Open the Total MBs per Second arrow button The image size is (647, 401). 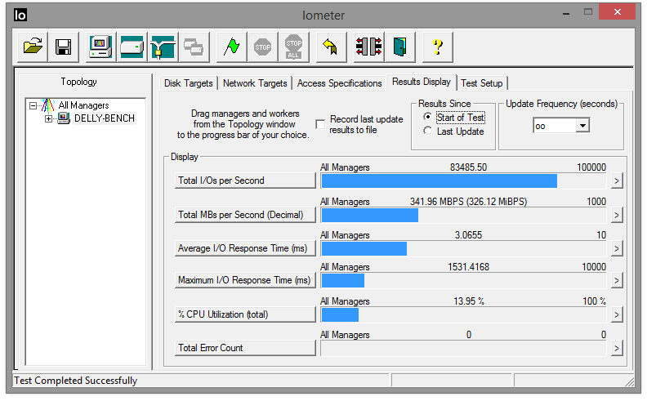617,215
